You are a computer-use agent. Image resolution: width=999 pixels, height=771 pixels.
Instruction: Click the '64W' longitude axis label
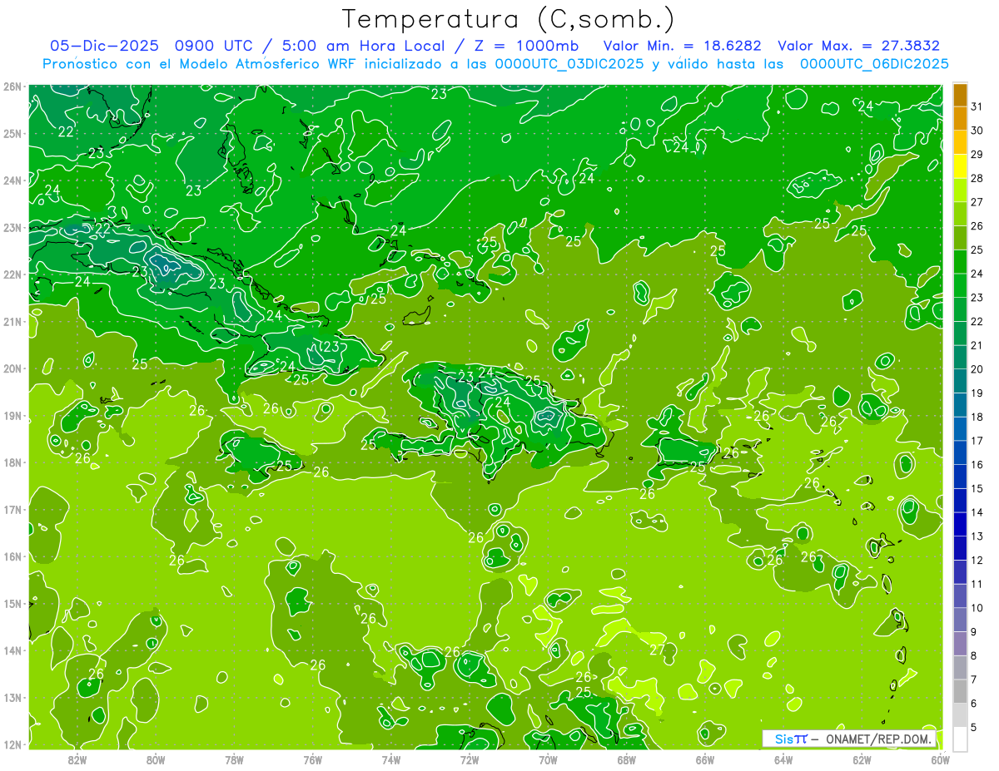click(783, 759)
